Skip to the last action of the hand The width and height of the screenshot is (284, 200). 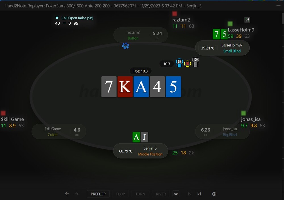(199, 194)
